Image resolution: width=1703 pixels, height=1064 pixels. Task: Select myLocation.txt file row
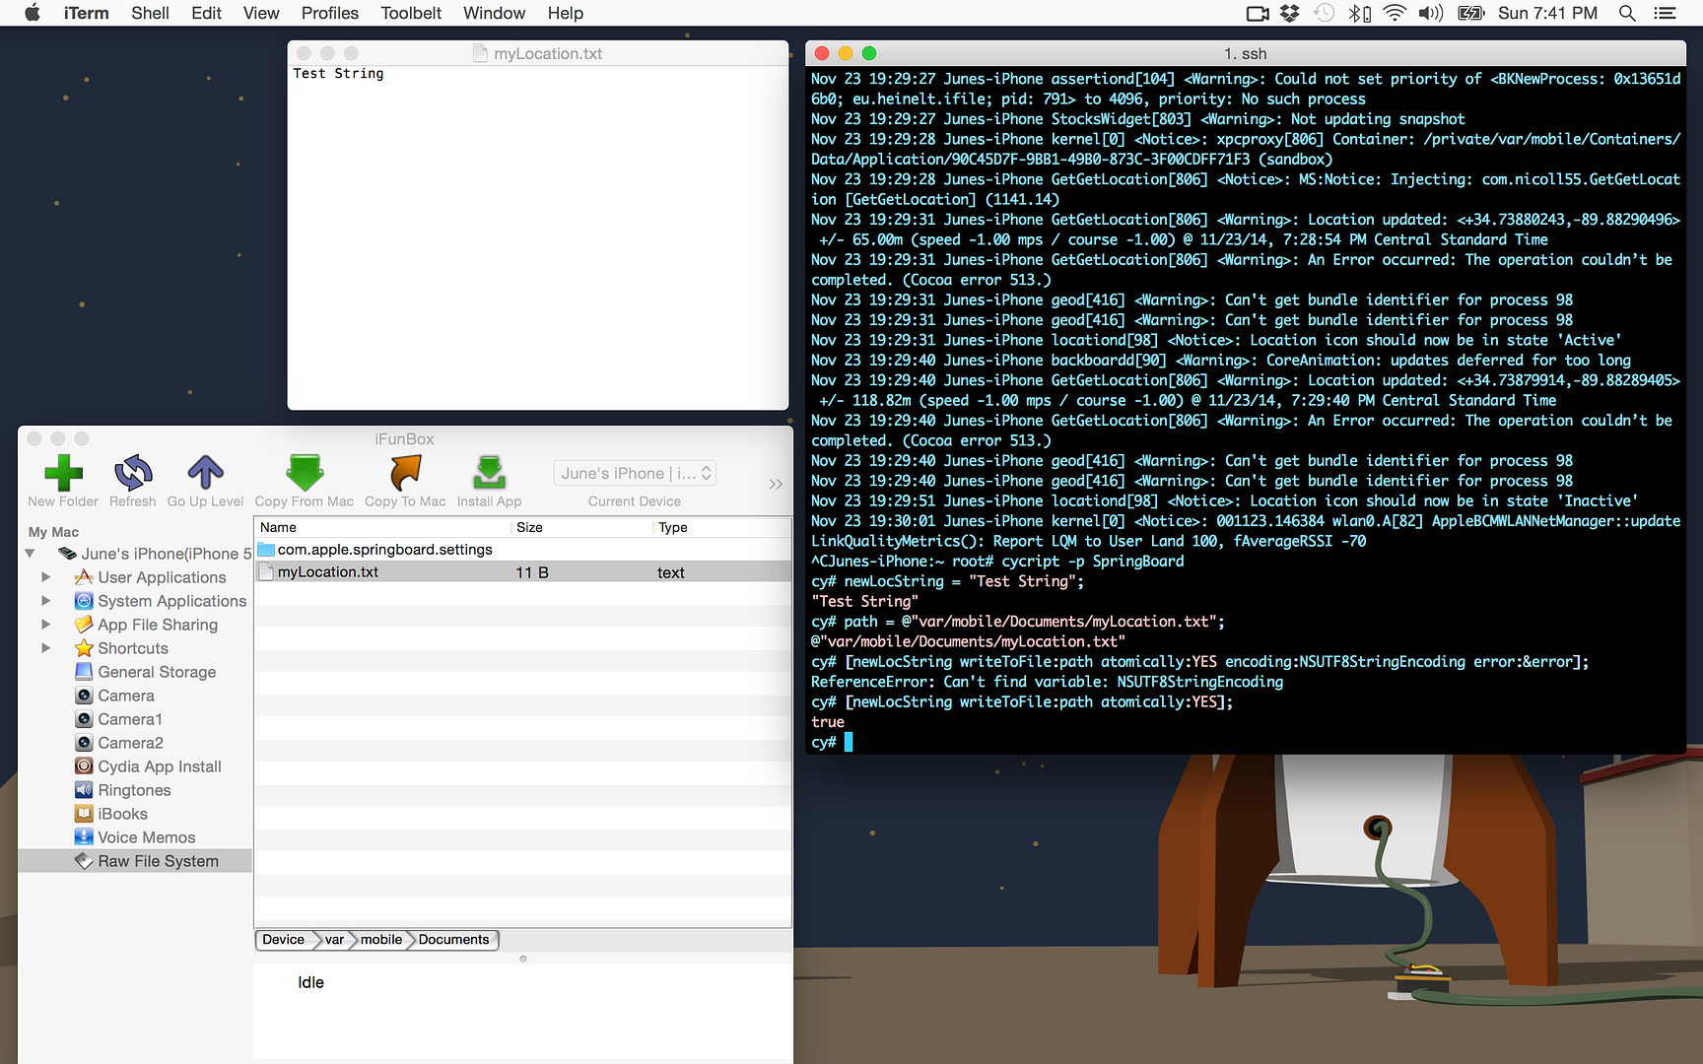click(523, 572)
